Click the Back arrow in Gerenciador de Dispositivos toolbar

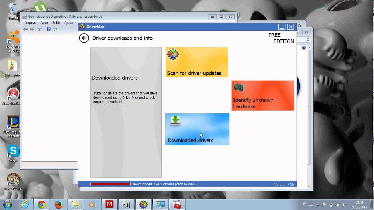(x=25, y=29)
